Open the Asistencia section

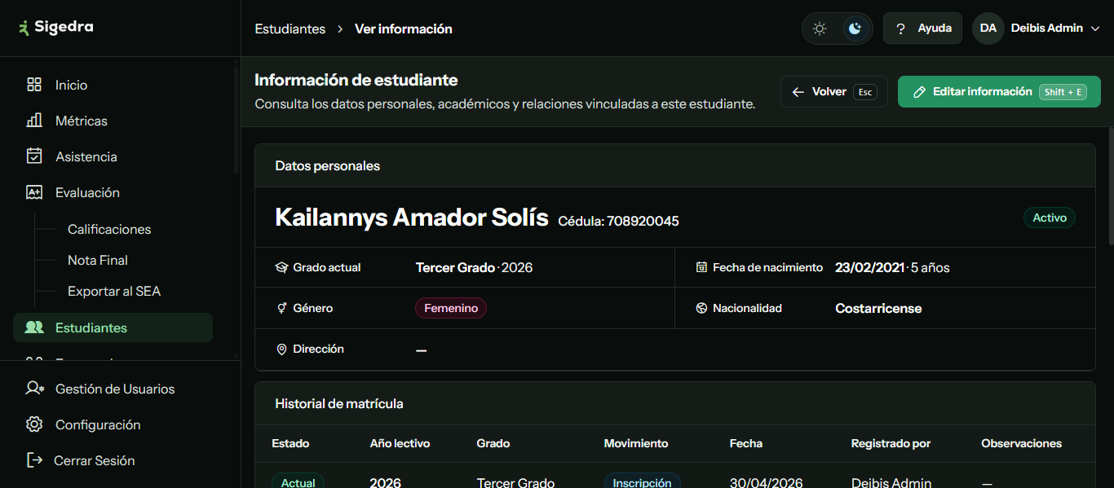pyautogui.click(x=113, y=156)
